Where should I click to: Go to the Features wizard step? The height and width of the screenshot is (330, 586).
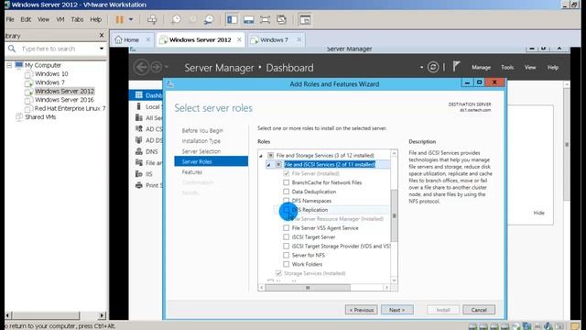click(191, 172)
